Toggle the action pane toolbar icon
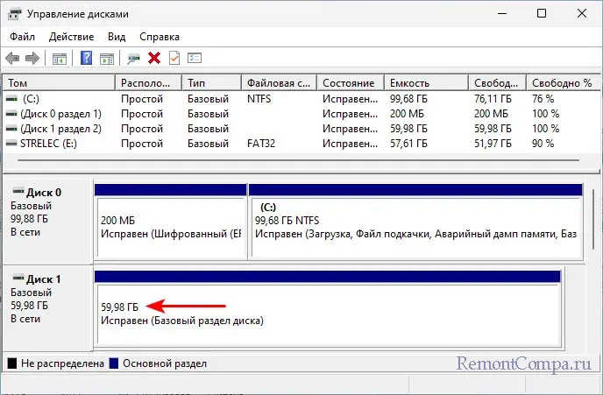Screen dimensions: 603x395 click(107, 59)
